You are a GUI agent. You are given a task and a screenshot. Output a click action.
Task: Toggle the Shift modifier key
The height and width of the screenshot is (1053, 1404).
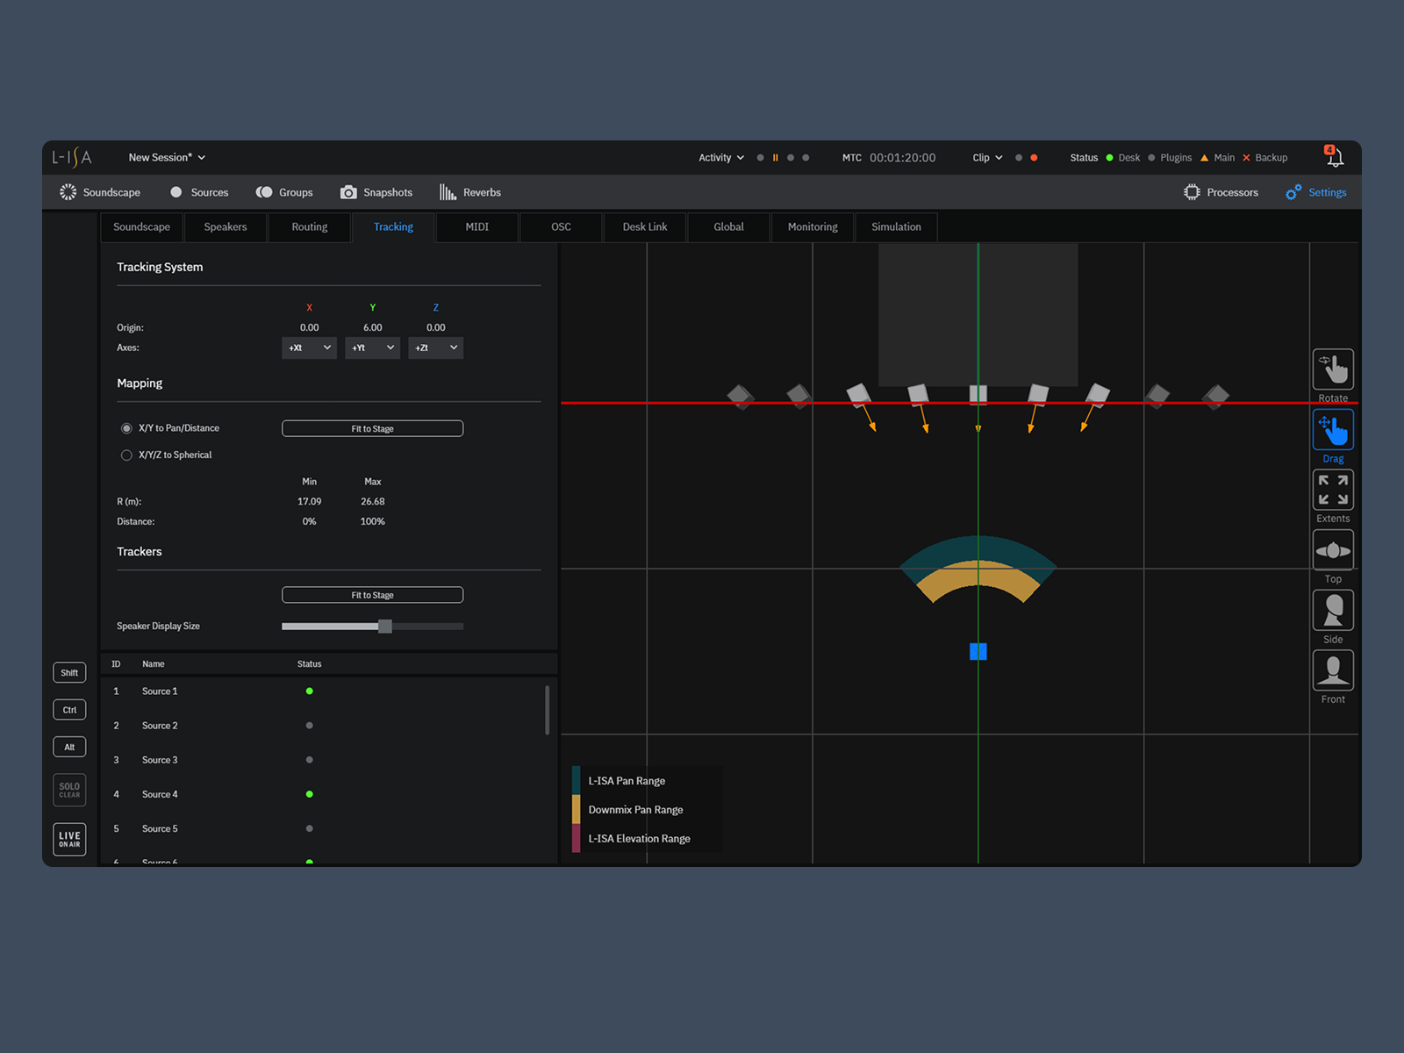pyautogui.click(x=69, y=673)
